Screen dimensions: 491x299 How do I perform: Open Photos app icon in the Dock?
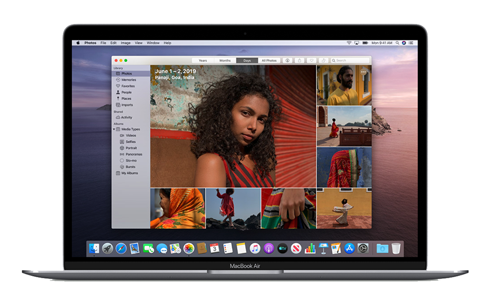tap(189, 249)
